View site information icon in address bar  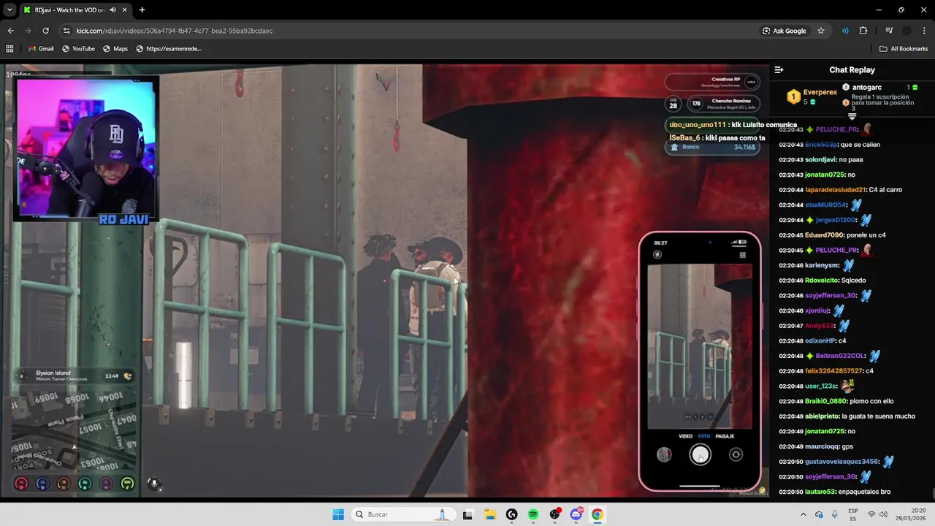pyautogui.click(x=66, y=31)
